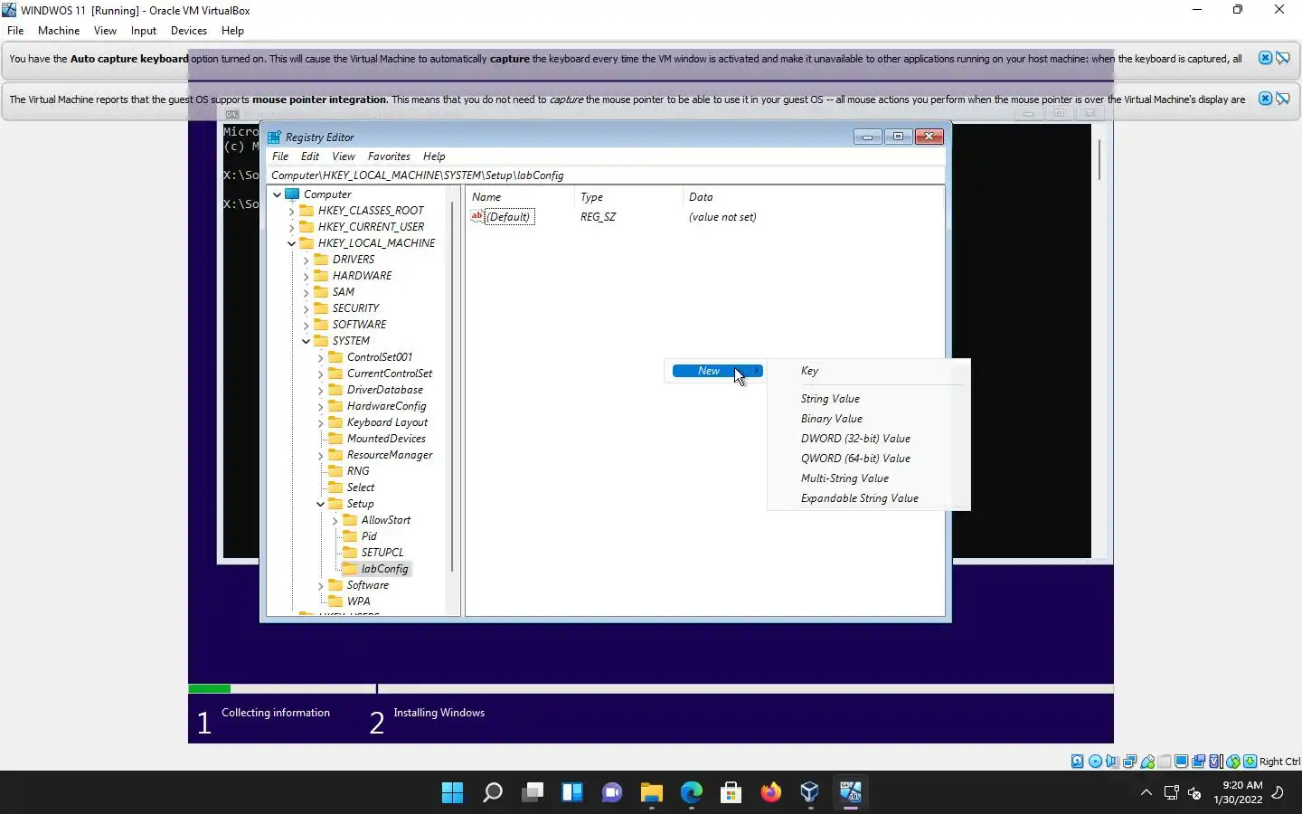Click the muted volume tray icon
Viewport: 1302px width, 814px height.
[x=1194, y=793]
